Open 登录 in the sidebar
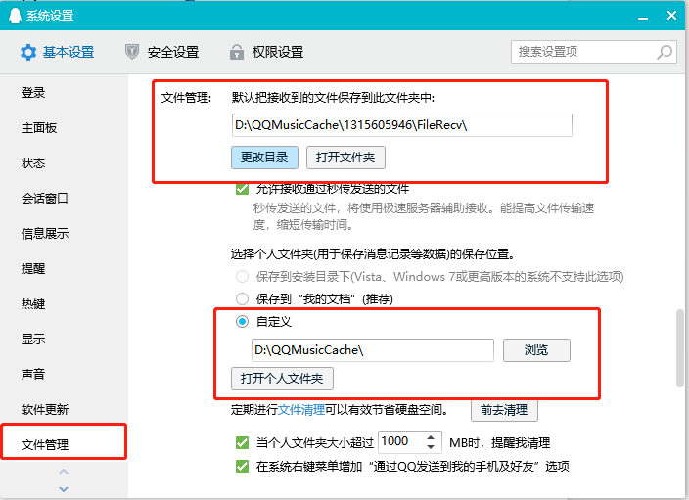689x500 pixels. 33,93
